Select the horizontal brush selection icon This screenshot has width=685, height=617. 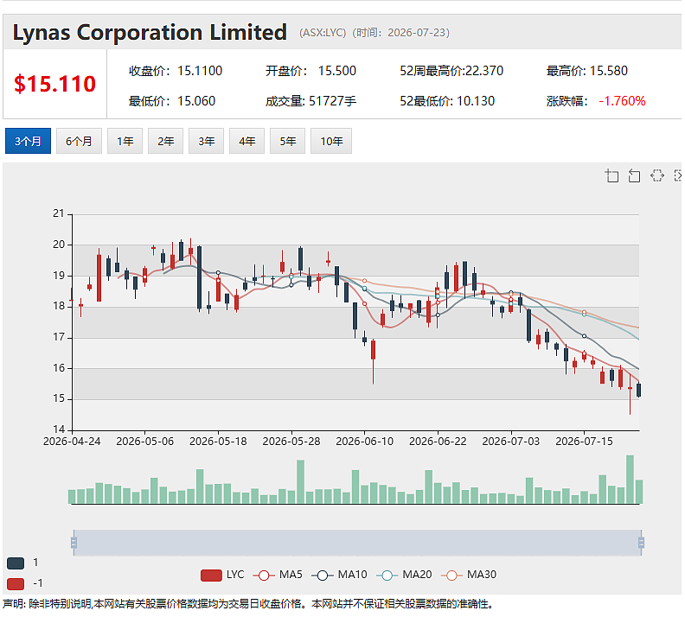[657, 175]
